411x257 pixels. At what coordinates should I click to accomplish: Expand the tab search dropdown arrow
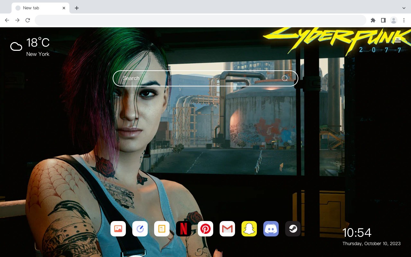(x=404, y=8)
